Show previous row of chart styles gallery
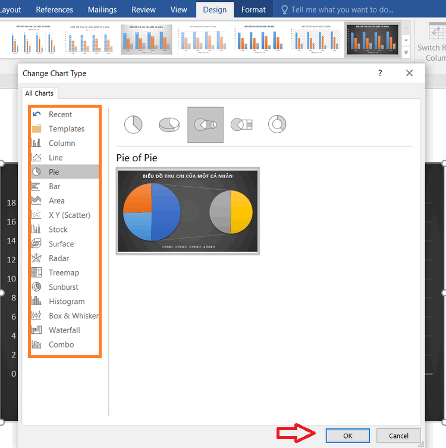Screen dimensions: 446x448 click(406, 28)
